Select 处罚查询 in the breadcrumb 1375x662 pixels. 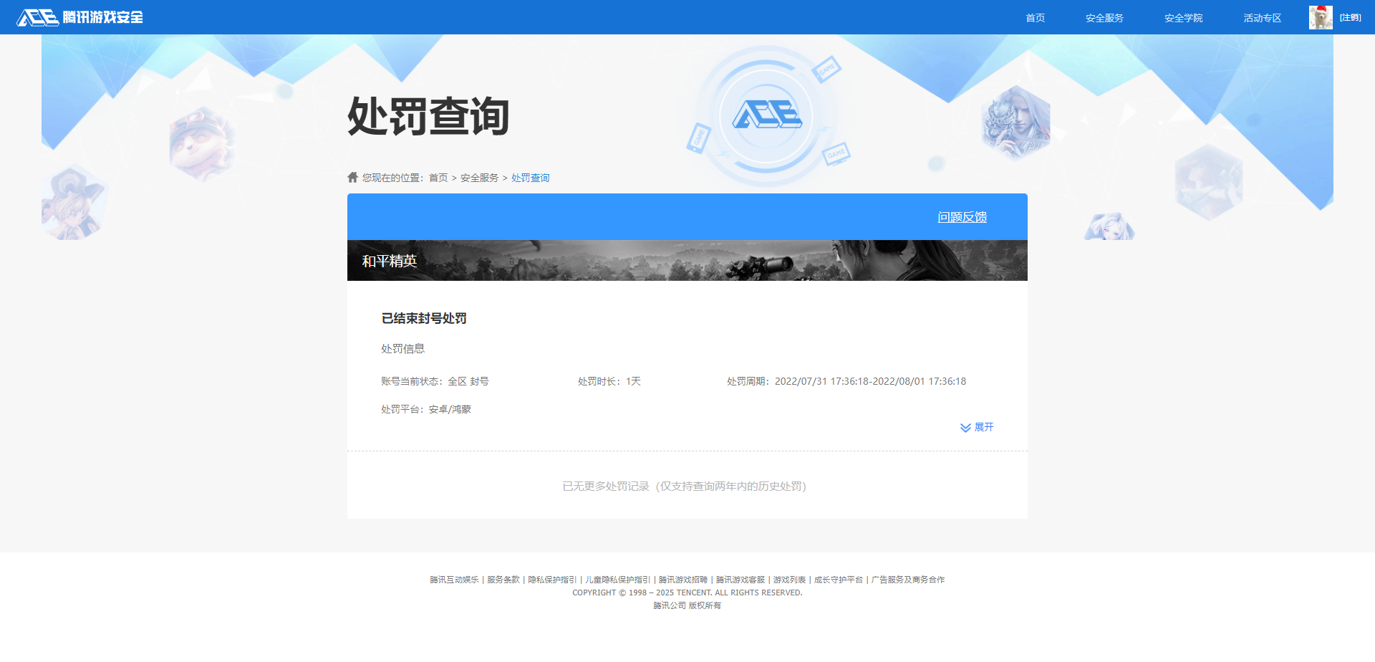point(530,177)
